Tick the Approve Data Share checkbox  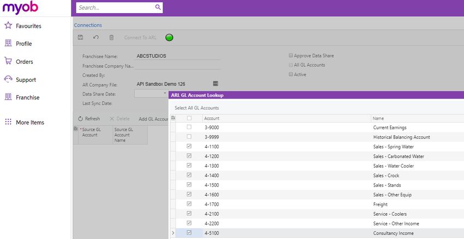tap(291, 55)
